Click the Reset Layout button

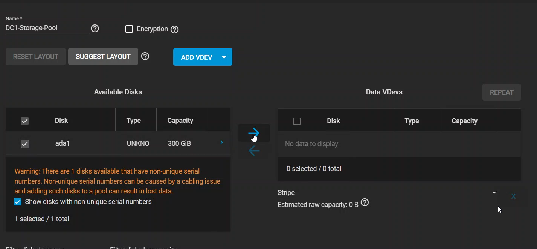[36, 57]
